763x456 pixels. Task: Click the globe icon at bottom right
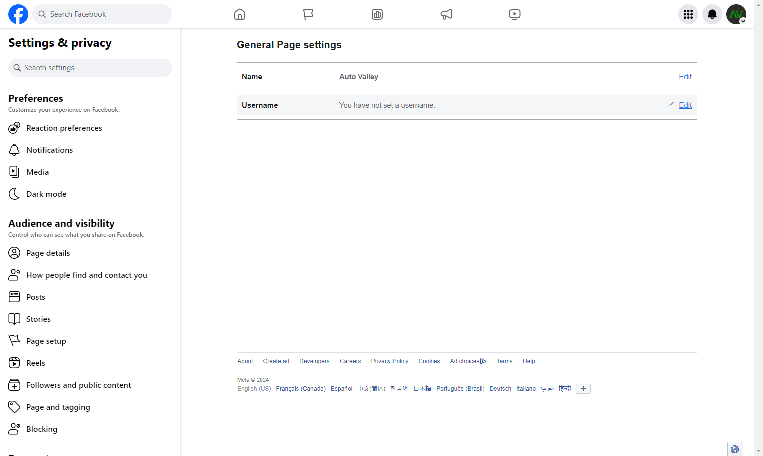pyautogui.click(x=735, y=449)
